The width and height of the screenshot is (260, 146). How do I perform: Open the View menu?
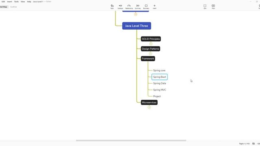pyautogui.click(x=23, y=2)
